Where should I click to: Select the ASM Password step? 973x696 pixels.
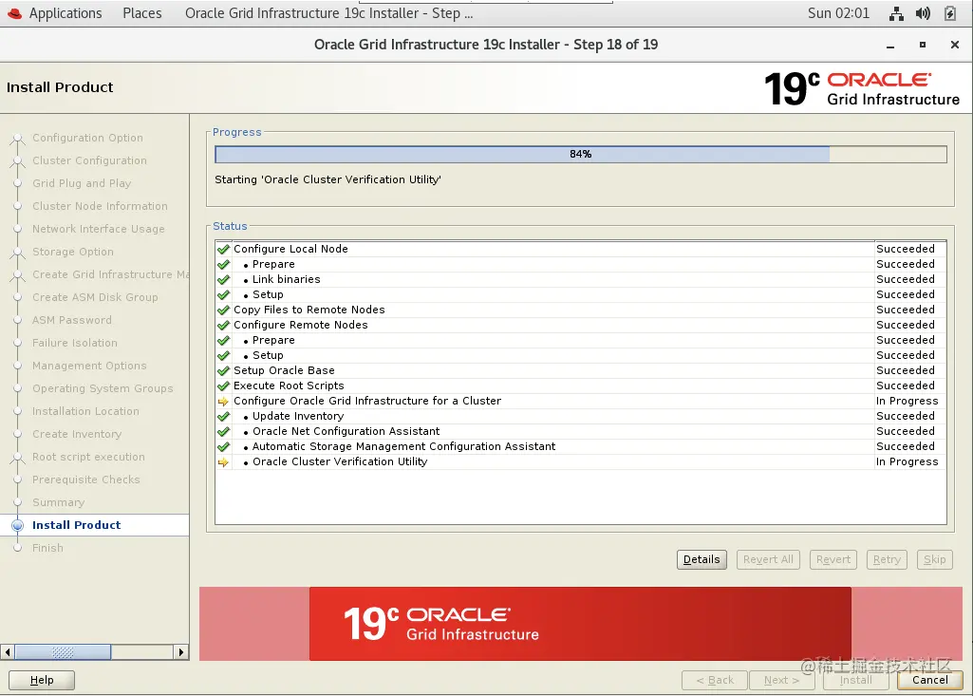[72, 320]
